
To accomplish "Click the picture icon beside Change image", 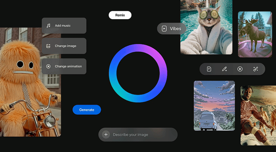I will coord(48,46).
